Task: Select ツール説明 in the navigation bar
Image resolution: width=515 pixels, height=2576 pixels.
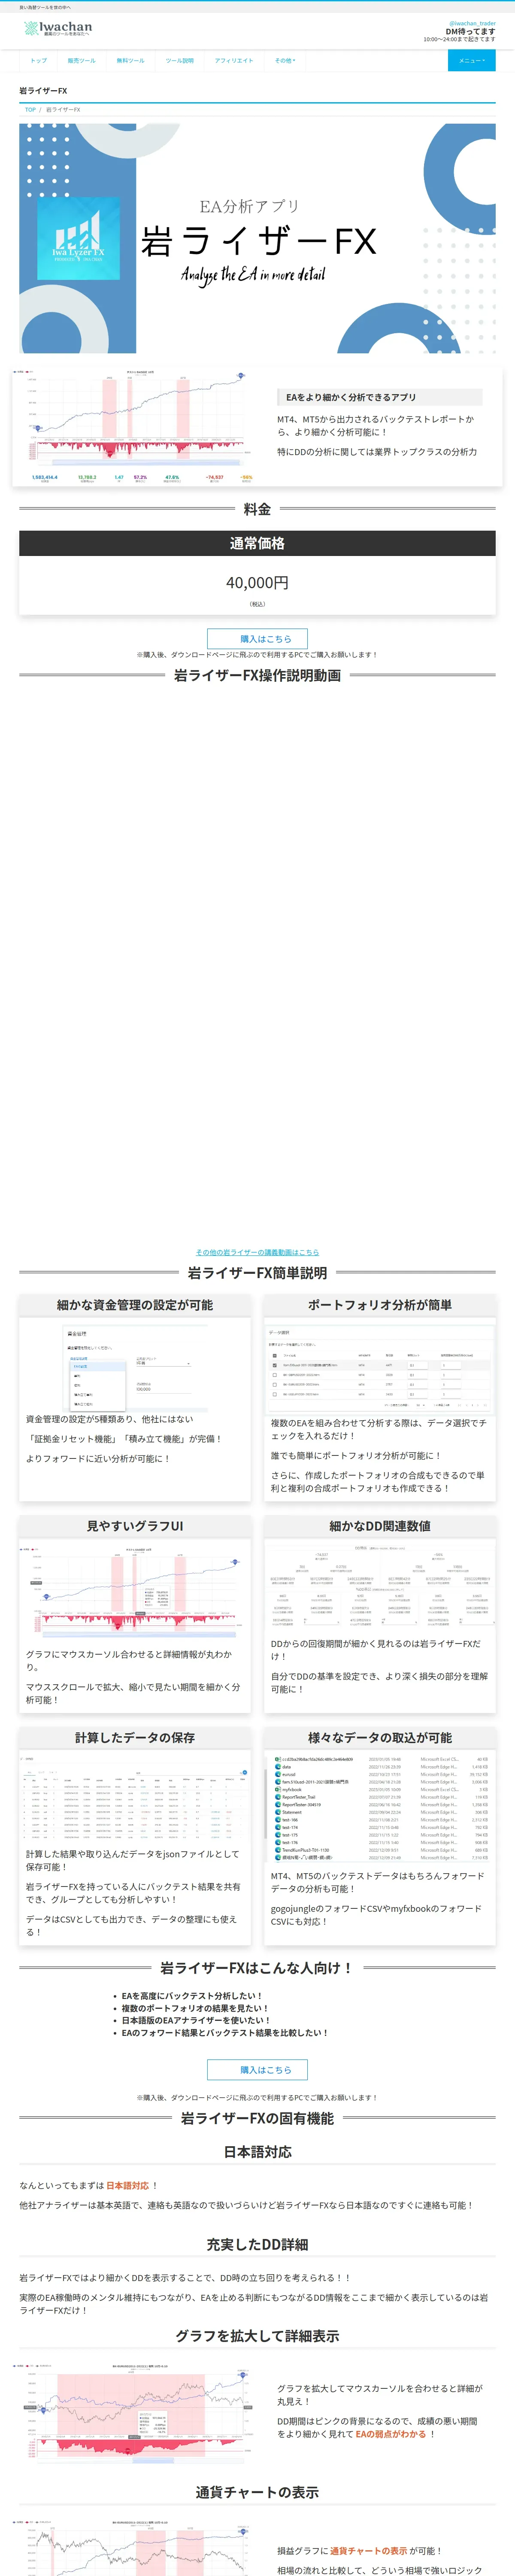Action: click(179, 60)
